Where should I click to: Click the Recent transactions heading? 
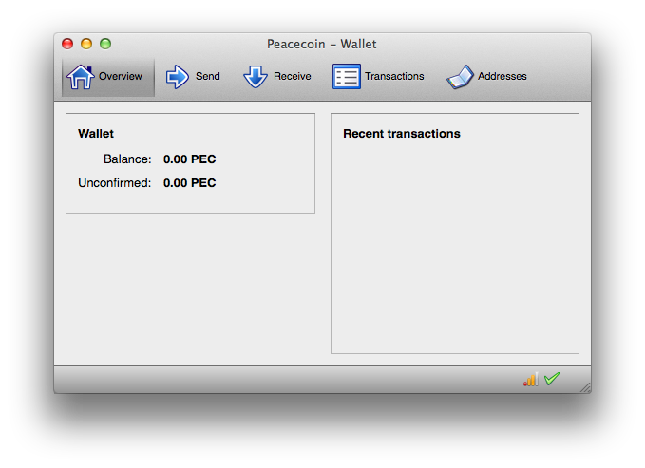[402, 134]
